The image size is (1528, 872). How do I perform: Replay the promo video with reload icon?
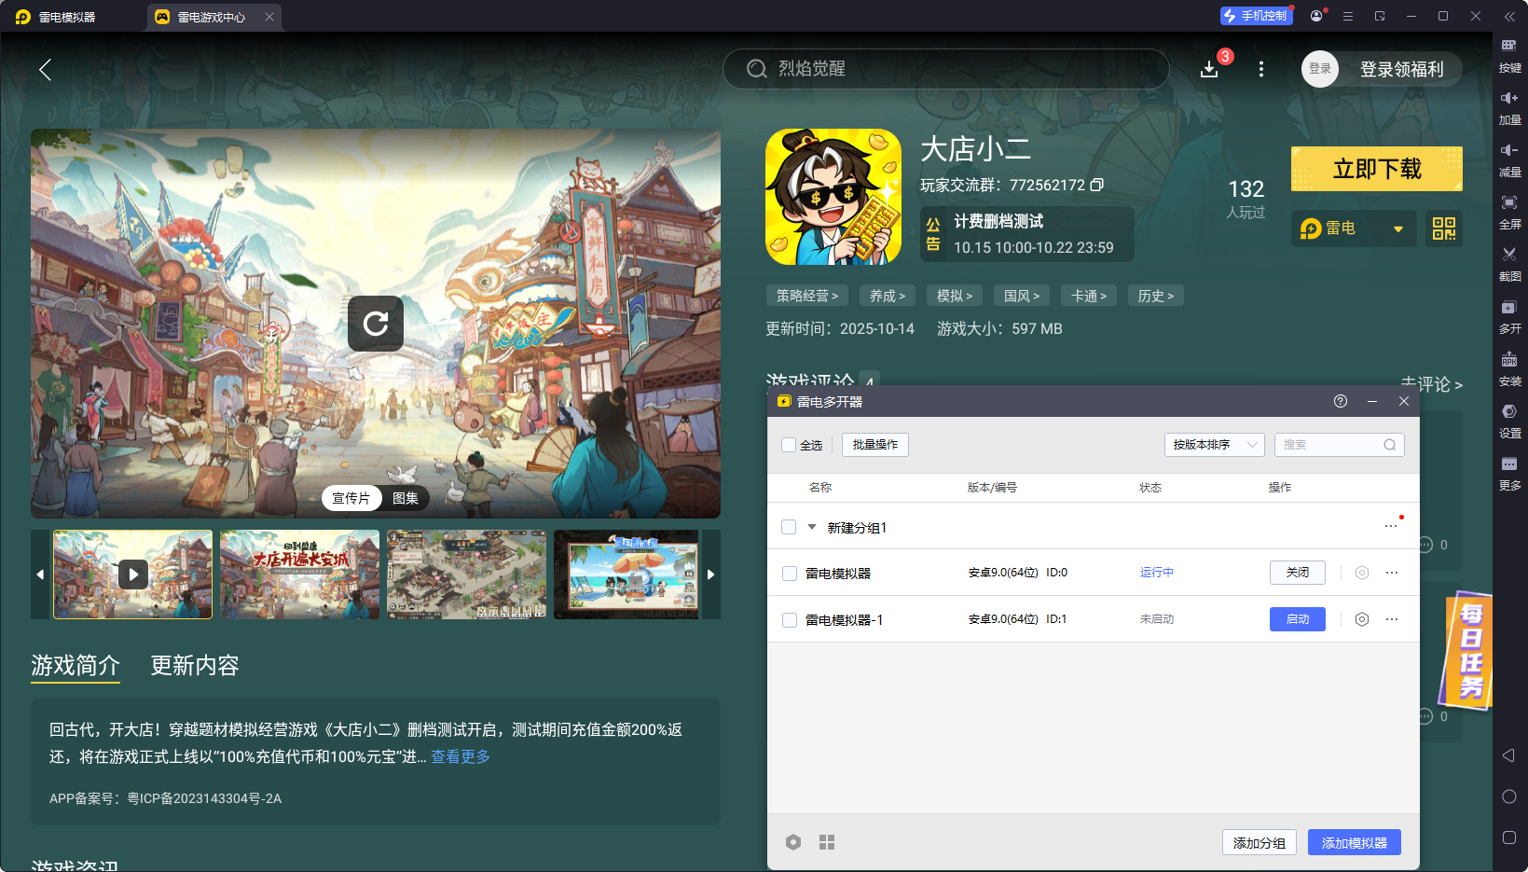(376, 324)
